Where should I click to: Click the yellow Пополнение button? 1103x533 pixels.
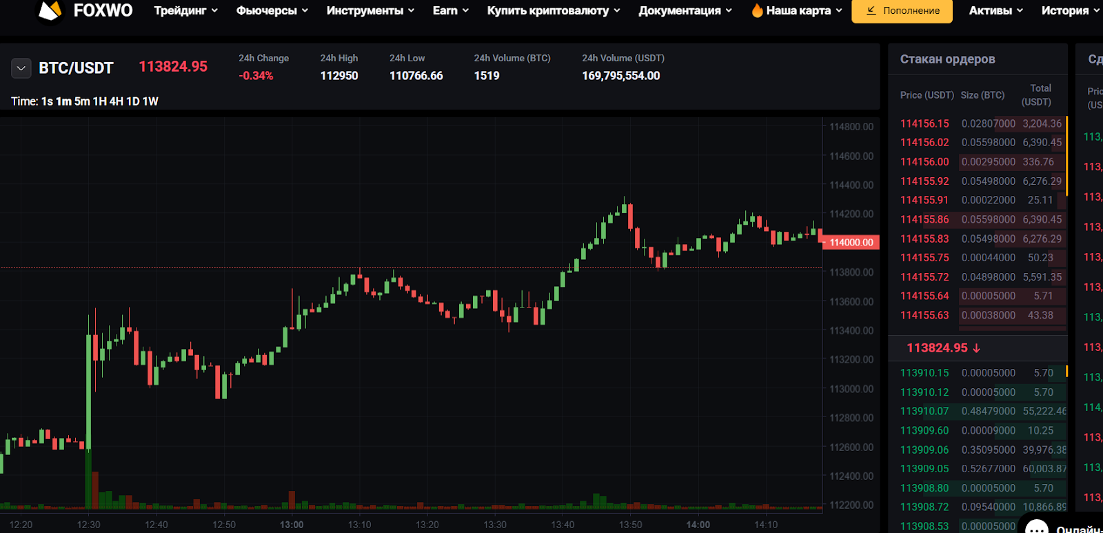click(902, 10)
